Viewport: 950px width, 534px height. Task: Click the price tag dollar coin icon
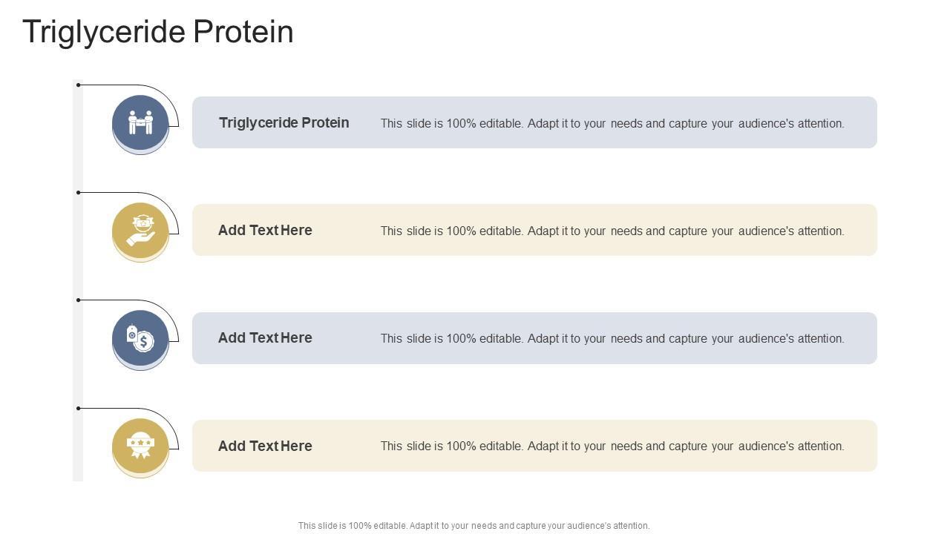click(140, 338)
